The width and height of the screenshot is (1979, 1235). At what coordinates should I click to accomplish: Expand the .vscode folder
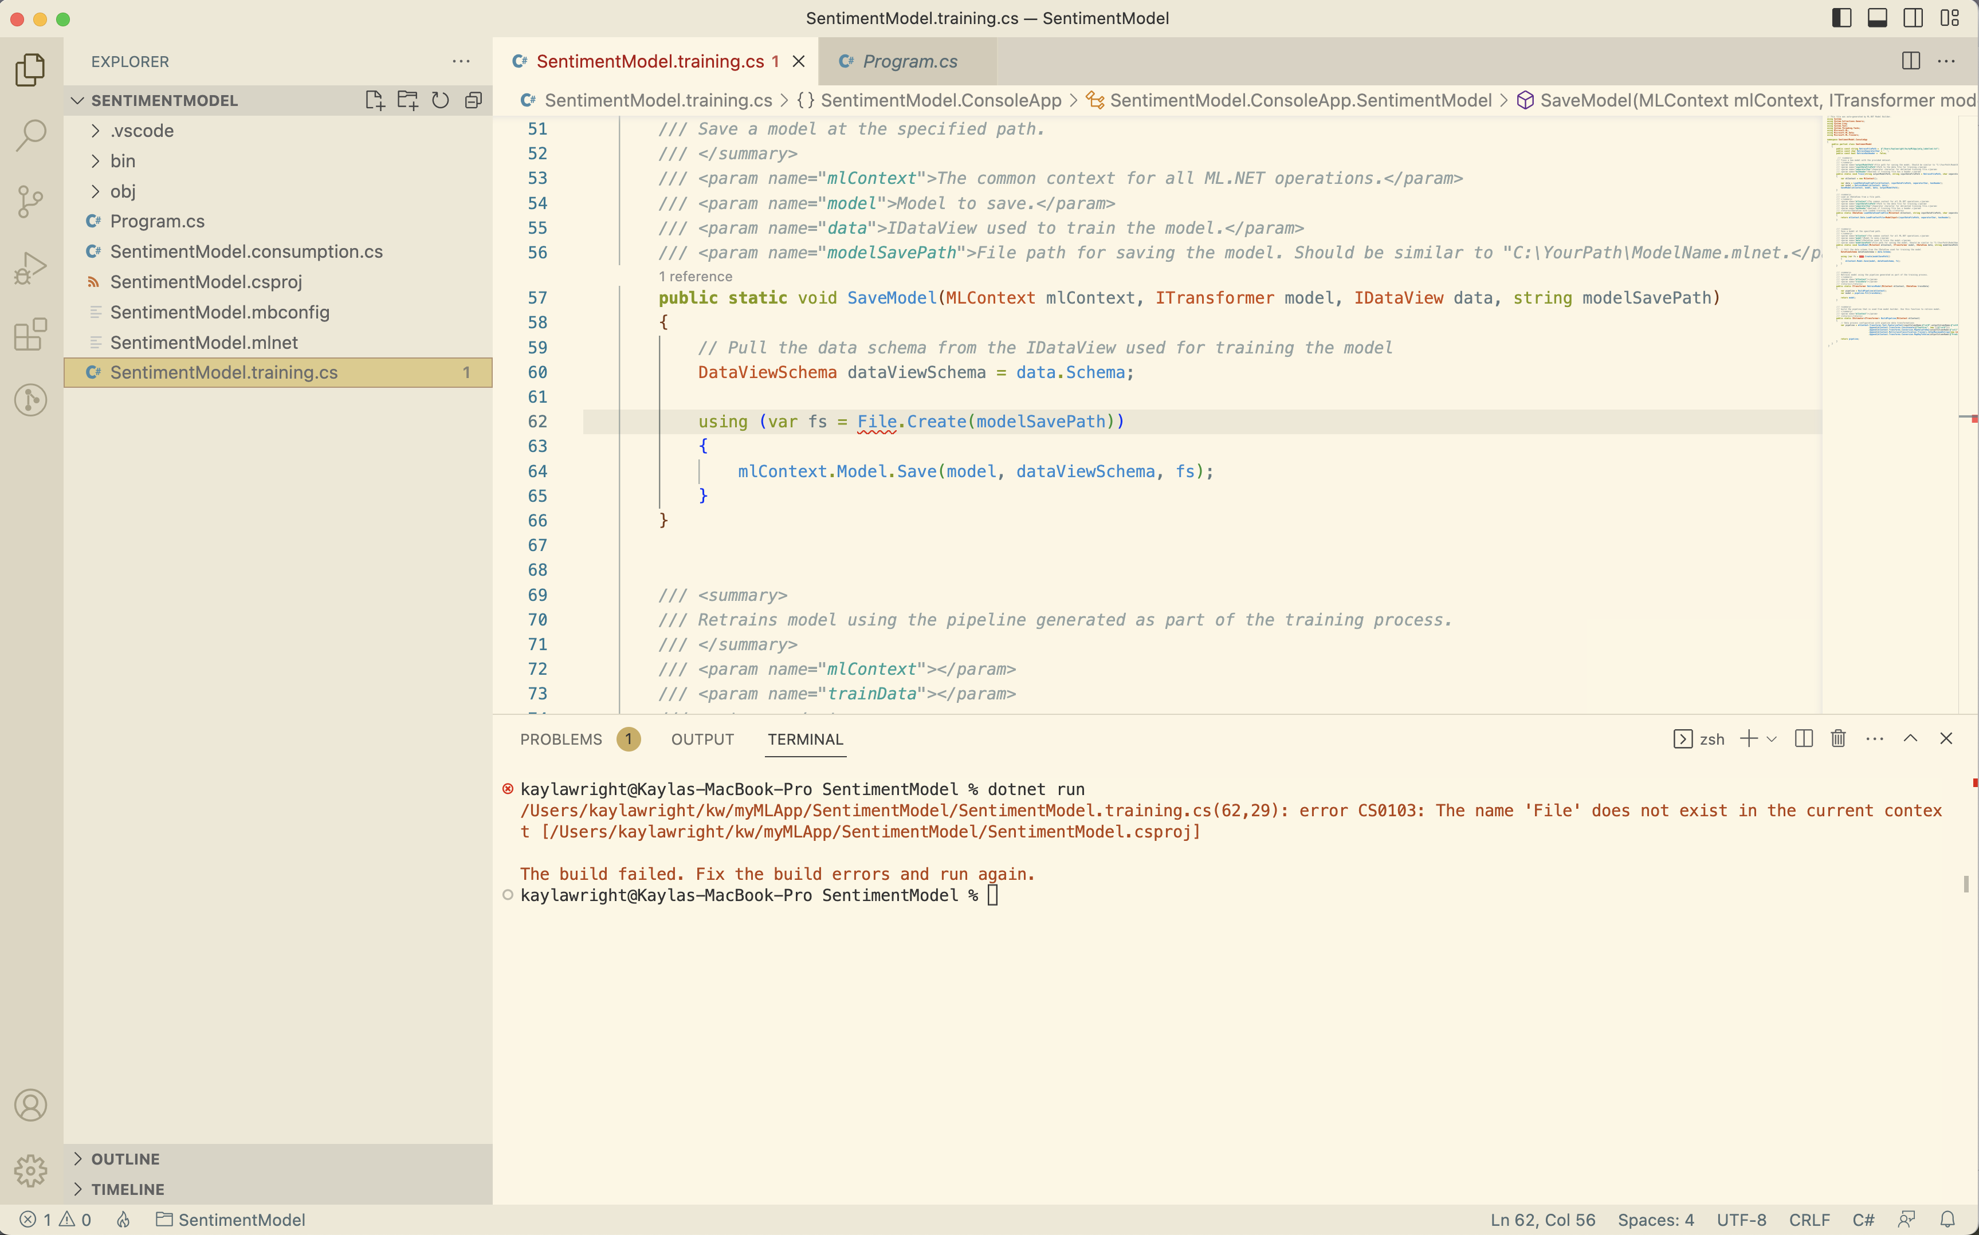[278, 131]
